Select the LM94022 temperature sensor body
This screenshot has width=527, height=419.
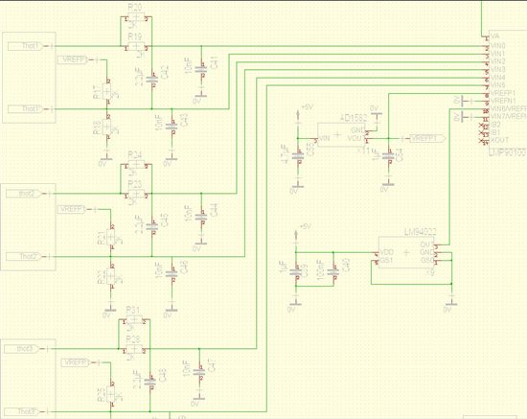[x=406, y=252]
